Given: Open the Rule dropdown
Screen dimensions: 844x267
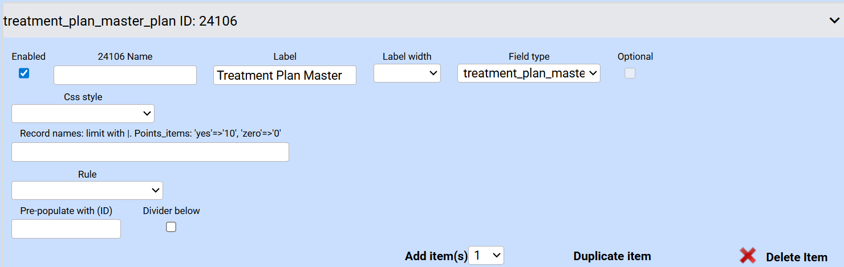Looking at the screenshot, I should click(x=87, y=190).
